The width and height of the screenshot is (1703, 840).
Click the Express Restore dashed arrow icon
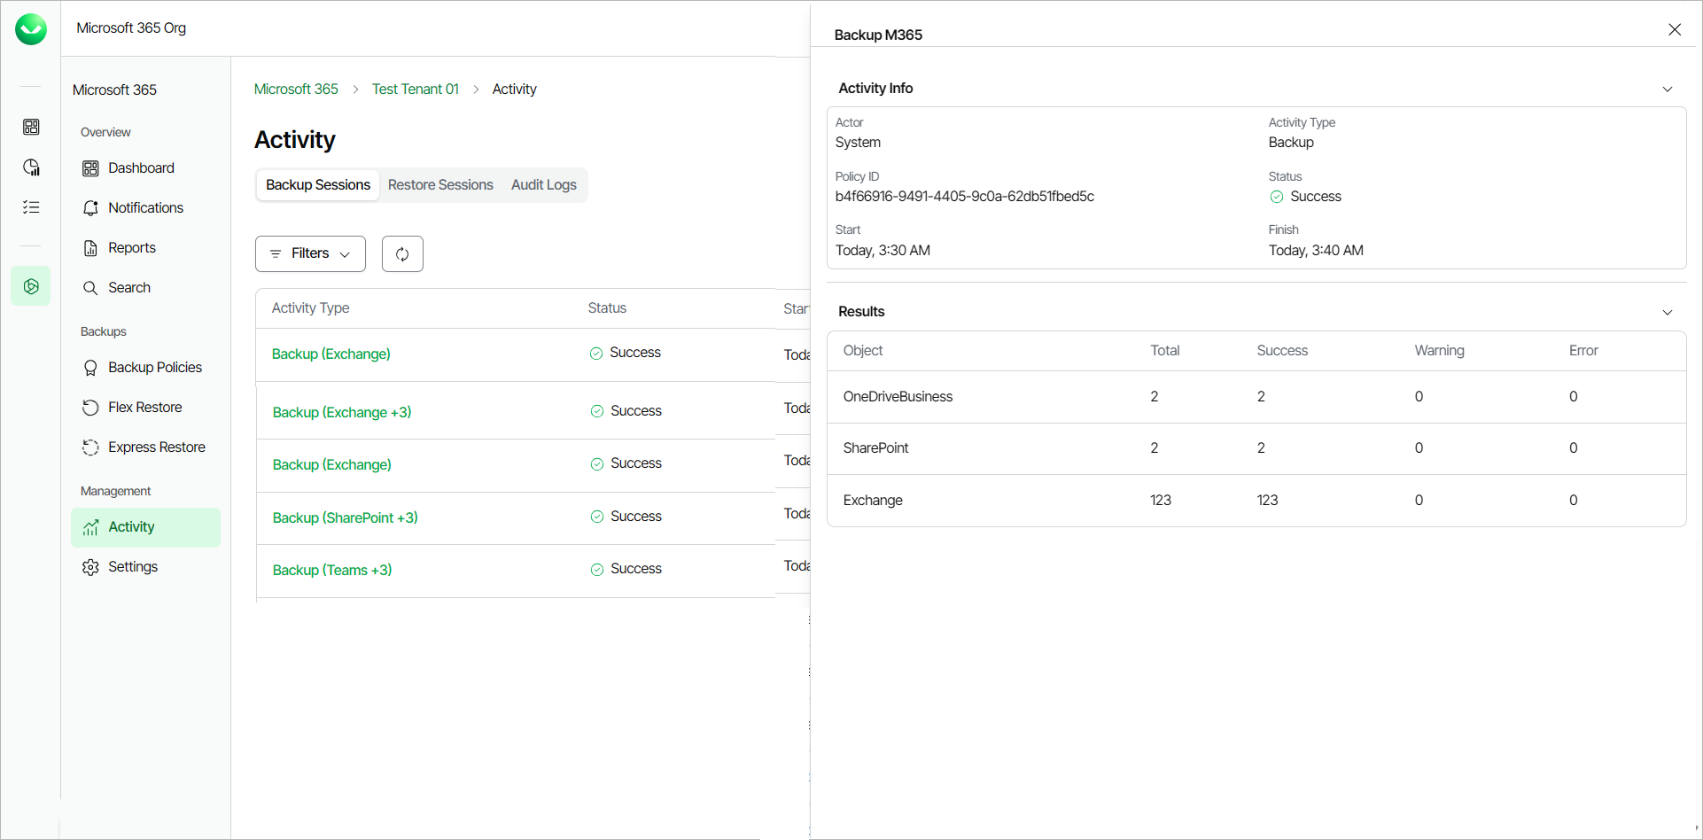90,447
